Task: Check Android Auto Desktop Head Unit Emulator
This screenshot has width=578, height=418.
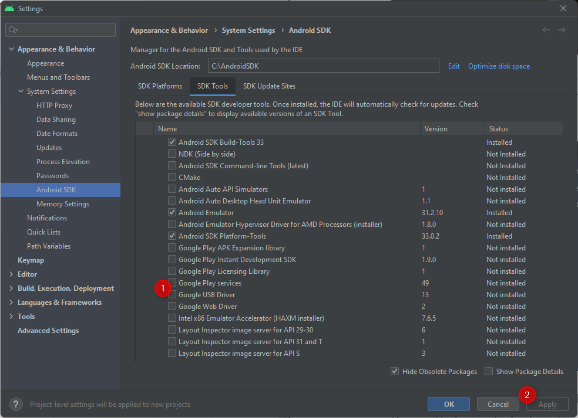Action: click(x=172, y=200)
